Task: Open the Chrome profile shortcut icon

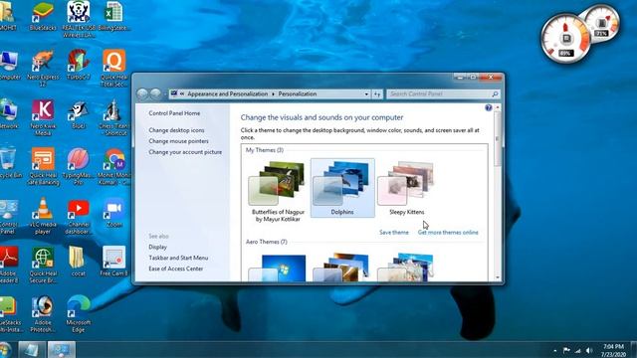Action: coord(114,166)
